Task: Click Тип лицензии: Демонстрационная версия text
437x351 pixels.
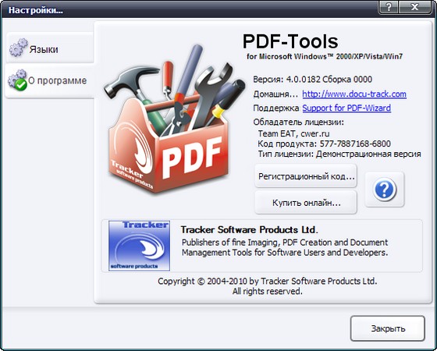Action: [339, 154]
